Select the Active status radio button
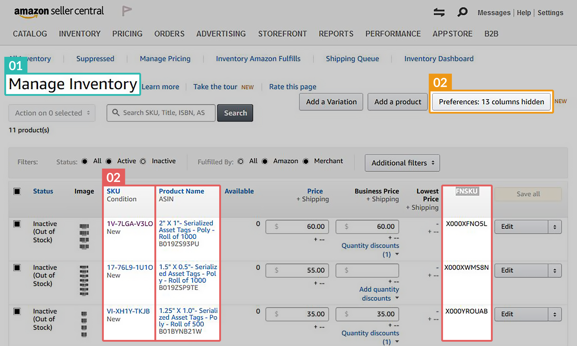The width and height of the screenshot is (577, 346). [109, 161]
